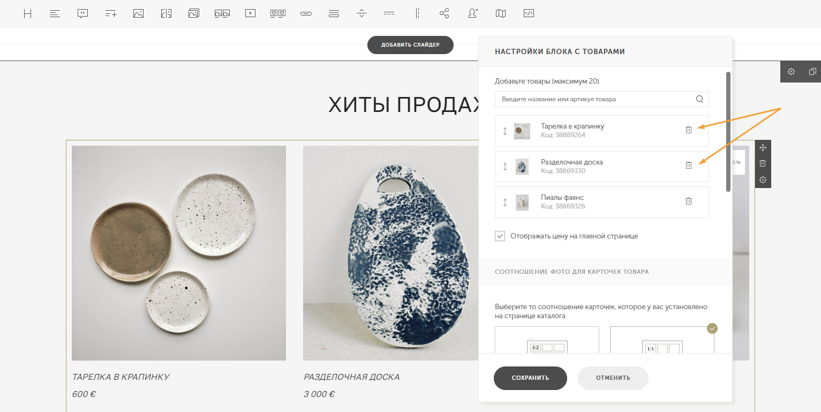The width and height of the screenshot is (821, 412).
Task: Uncheck Отображать цену на главной странице
Action: pos(500,236)
